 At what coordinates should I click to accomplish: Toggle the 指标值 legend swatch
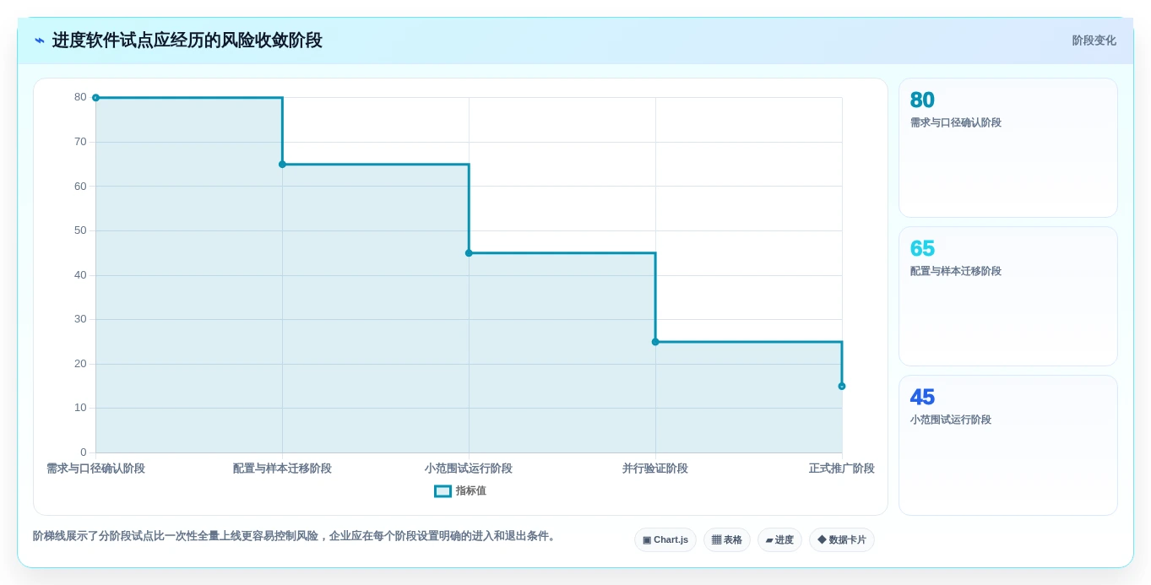tap(442, 491)
